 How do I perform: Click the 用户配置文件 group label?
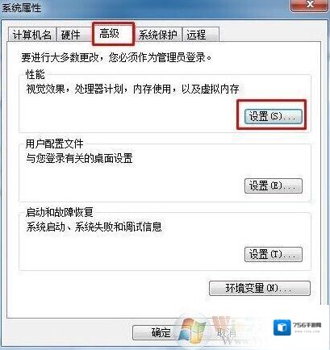(x=55, y=144)
